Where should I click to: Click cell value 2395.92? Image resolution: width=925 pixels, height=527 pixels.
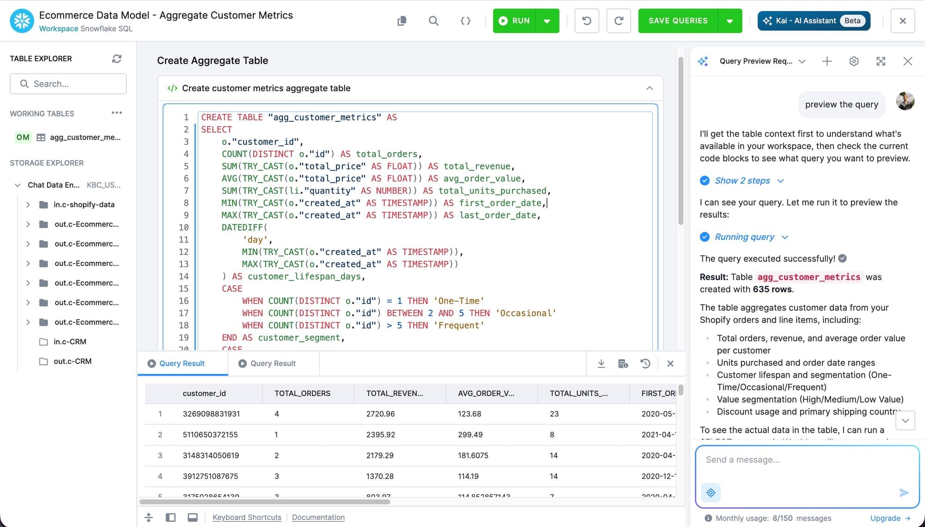[x=381, y=435]
